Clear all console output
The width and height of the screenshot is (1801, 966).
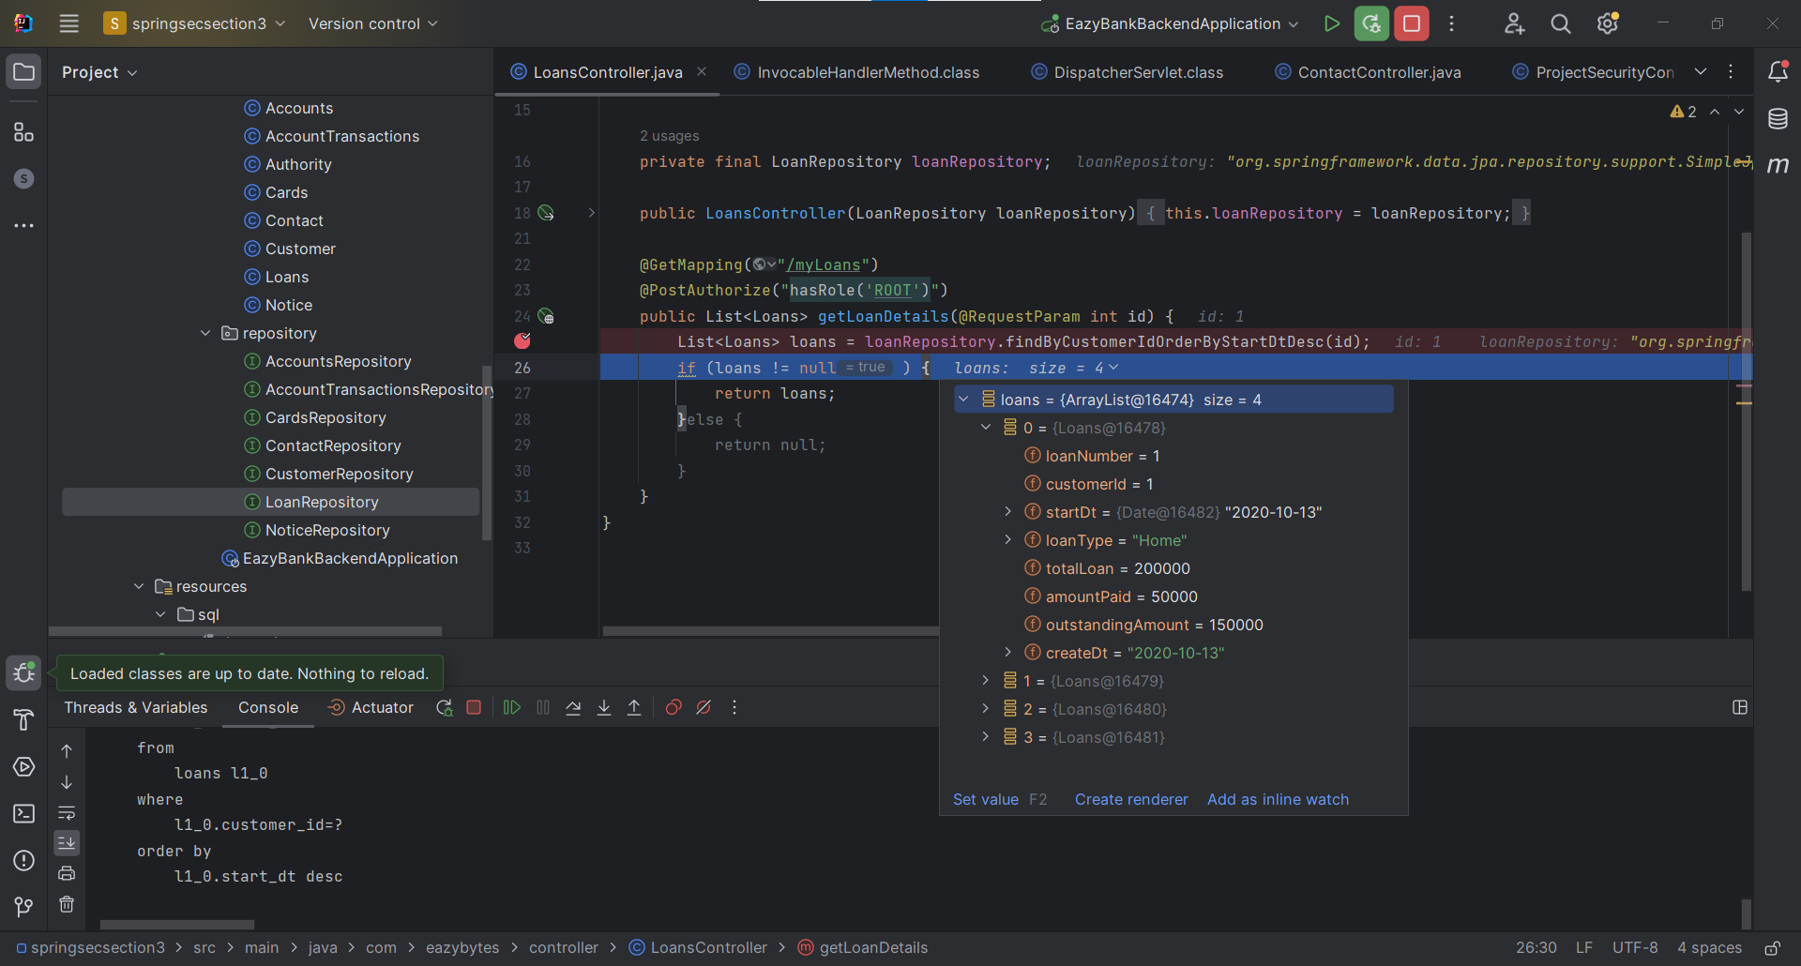click(67, 904)
